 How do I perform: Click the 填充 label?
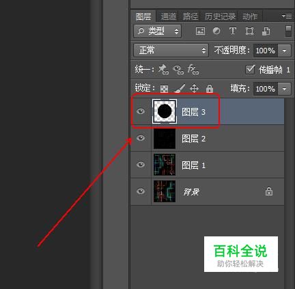coord(240,88)
